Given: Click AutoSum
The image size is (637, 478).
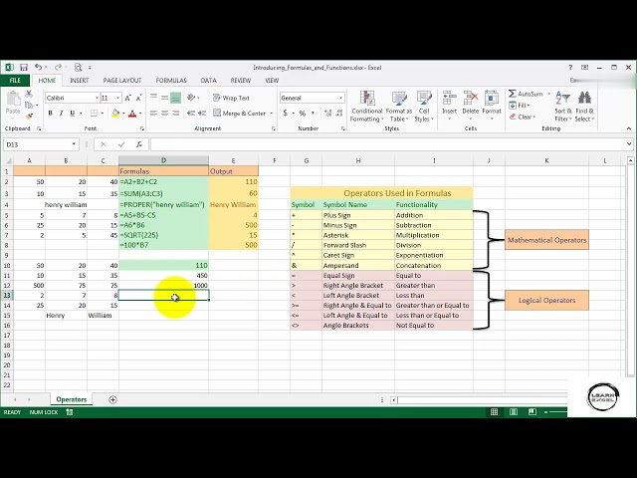Looking at the screenshot, I should 527,94.
